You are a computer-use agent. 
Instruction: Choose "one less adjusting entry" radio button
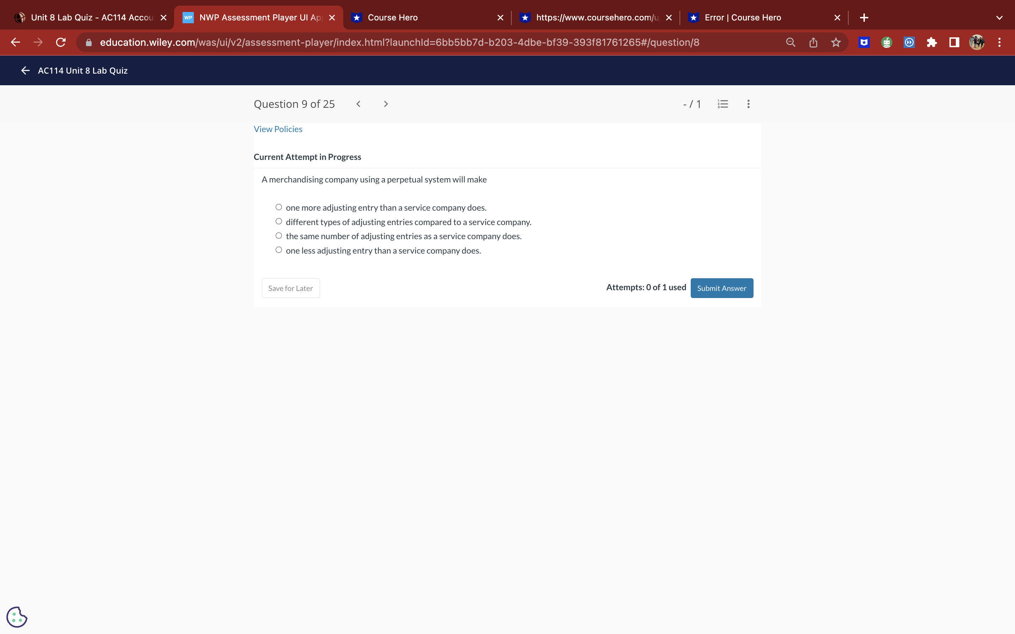pyautogui.click(x=278, y=250)
